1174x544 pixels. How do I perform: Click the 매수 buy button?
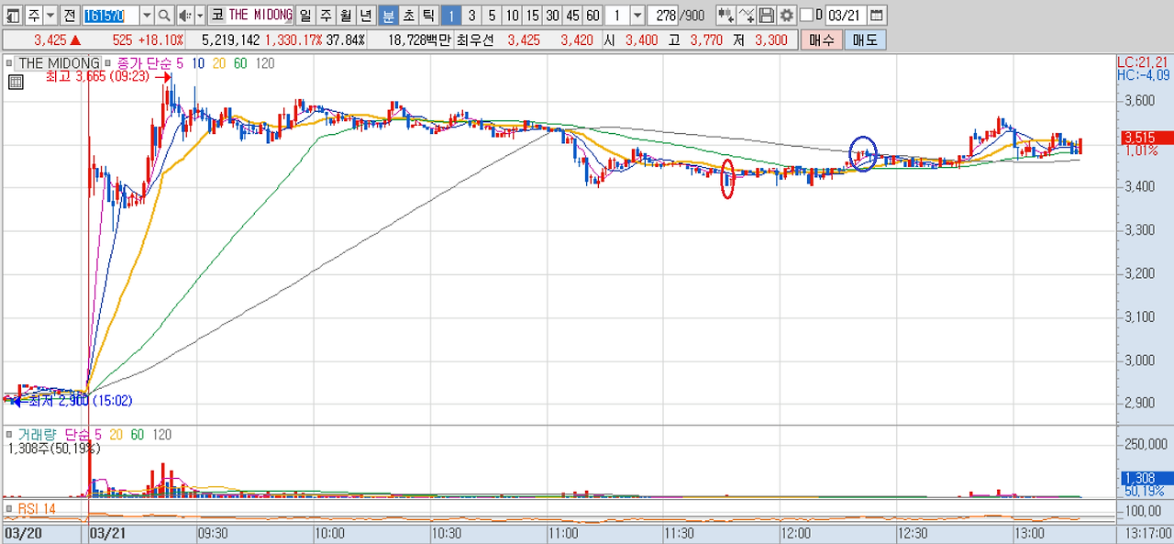coord(822,40)
